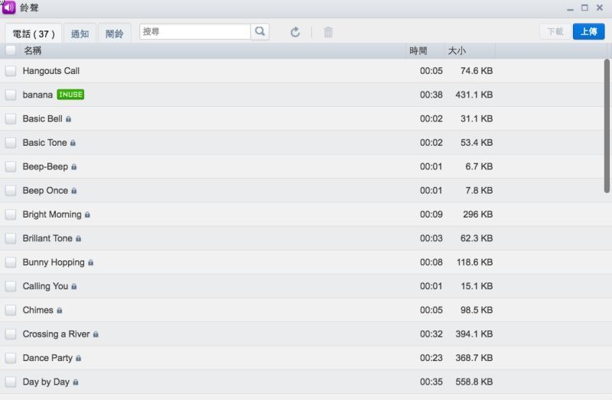Select the Bunny Hopping ringtone name

coord(54,263)
